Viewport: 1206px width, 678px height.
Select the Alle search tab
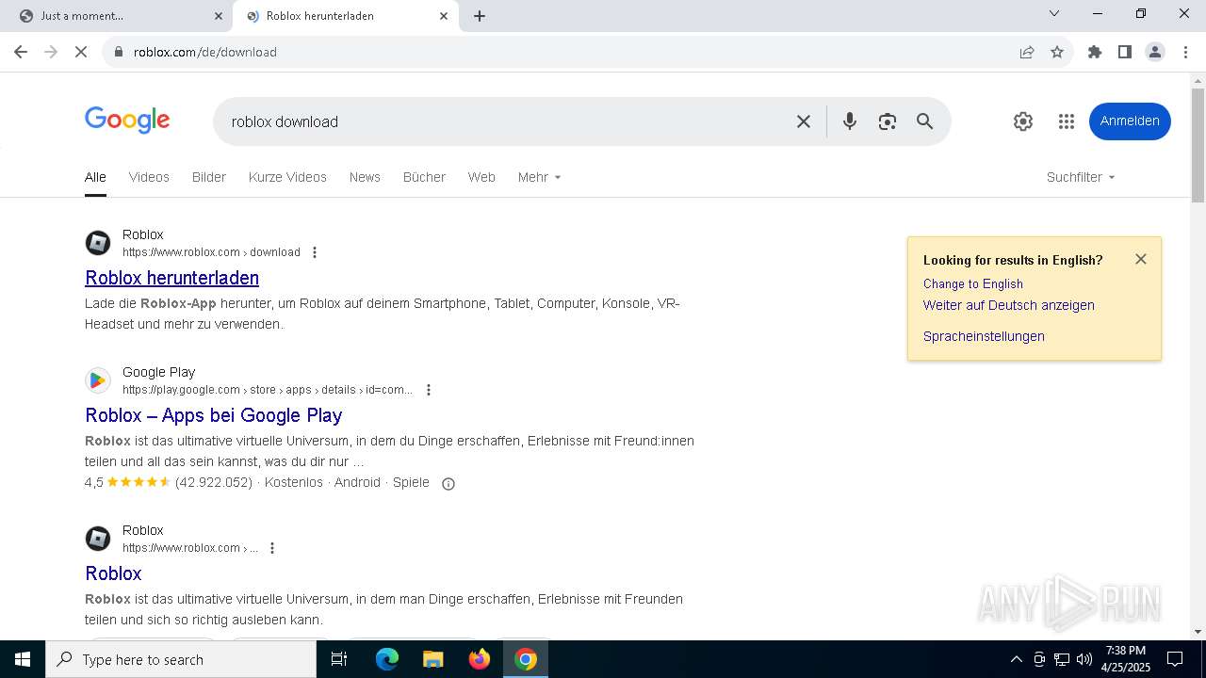click(x=95, y=177)
